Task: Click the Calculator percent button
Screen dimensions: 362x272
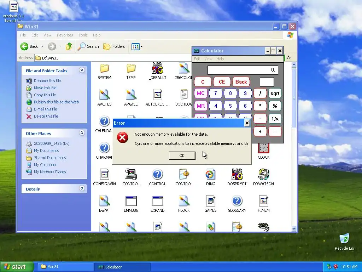Action: (275, 106)
